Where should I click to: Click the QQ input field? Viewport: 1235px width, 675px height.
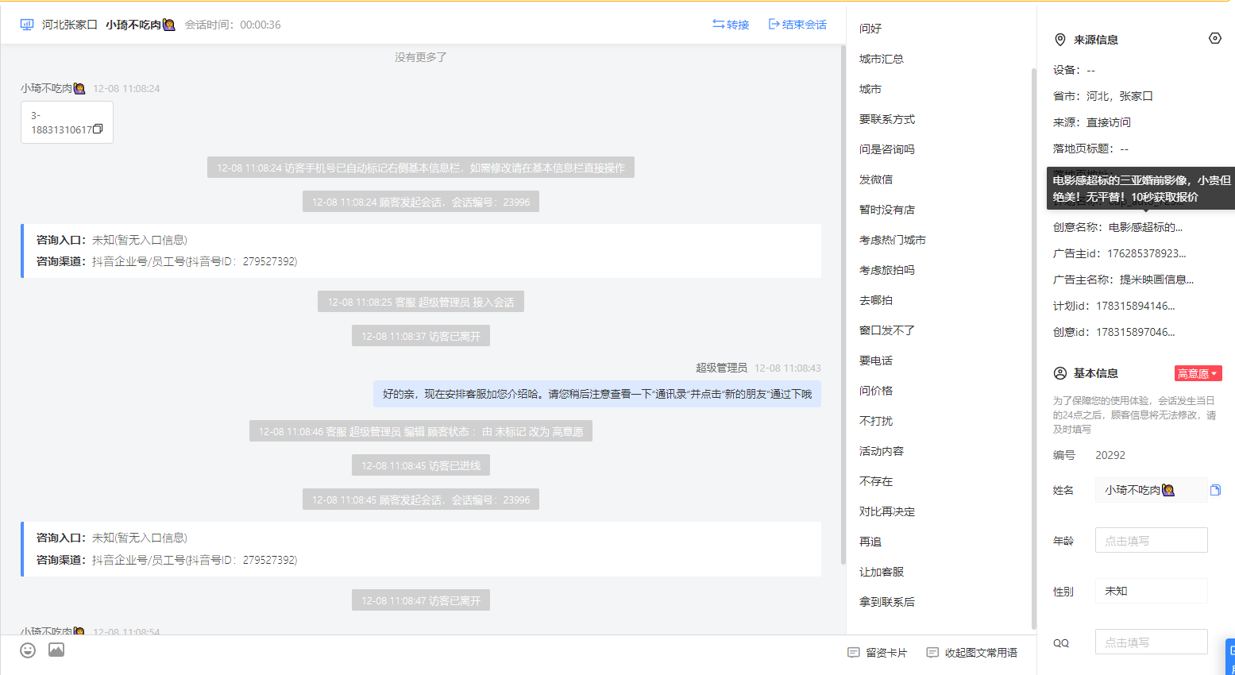click(x=1151, y=642)
